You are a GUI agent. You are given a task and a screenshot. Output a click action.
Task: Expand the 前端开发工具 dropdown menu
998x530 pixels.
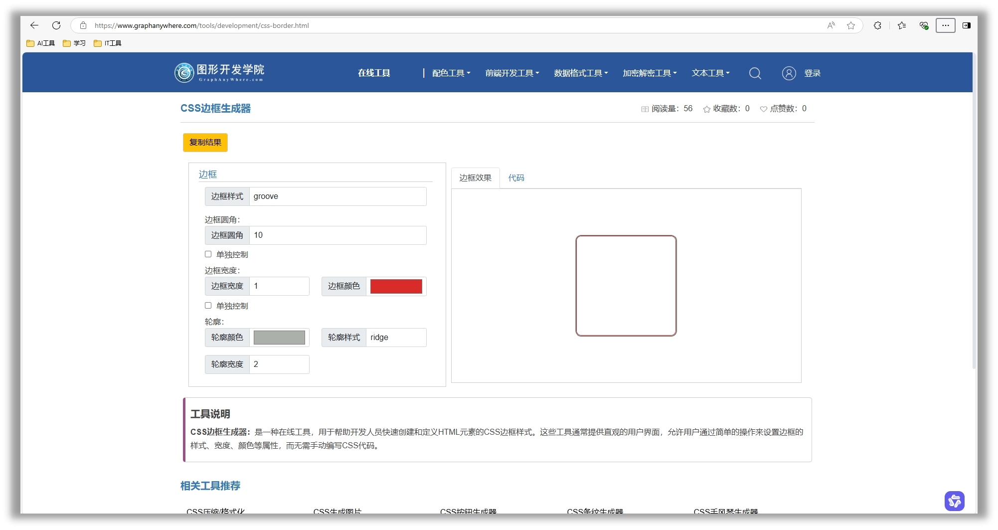[x=512, y=73]
